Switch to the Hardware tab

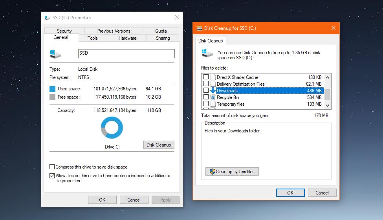(x=128, y=38)
